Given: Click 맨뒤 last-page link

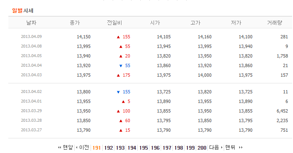Looking at the screenshot, I should point(230,148).
